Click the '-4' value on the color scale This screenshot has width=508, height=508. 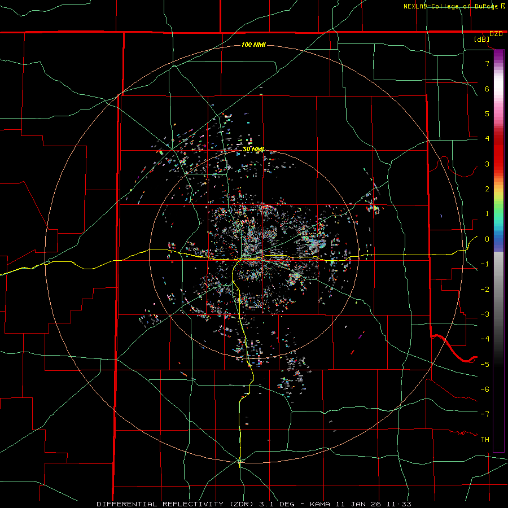pyautogui.click(x=485, y=339)
